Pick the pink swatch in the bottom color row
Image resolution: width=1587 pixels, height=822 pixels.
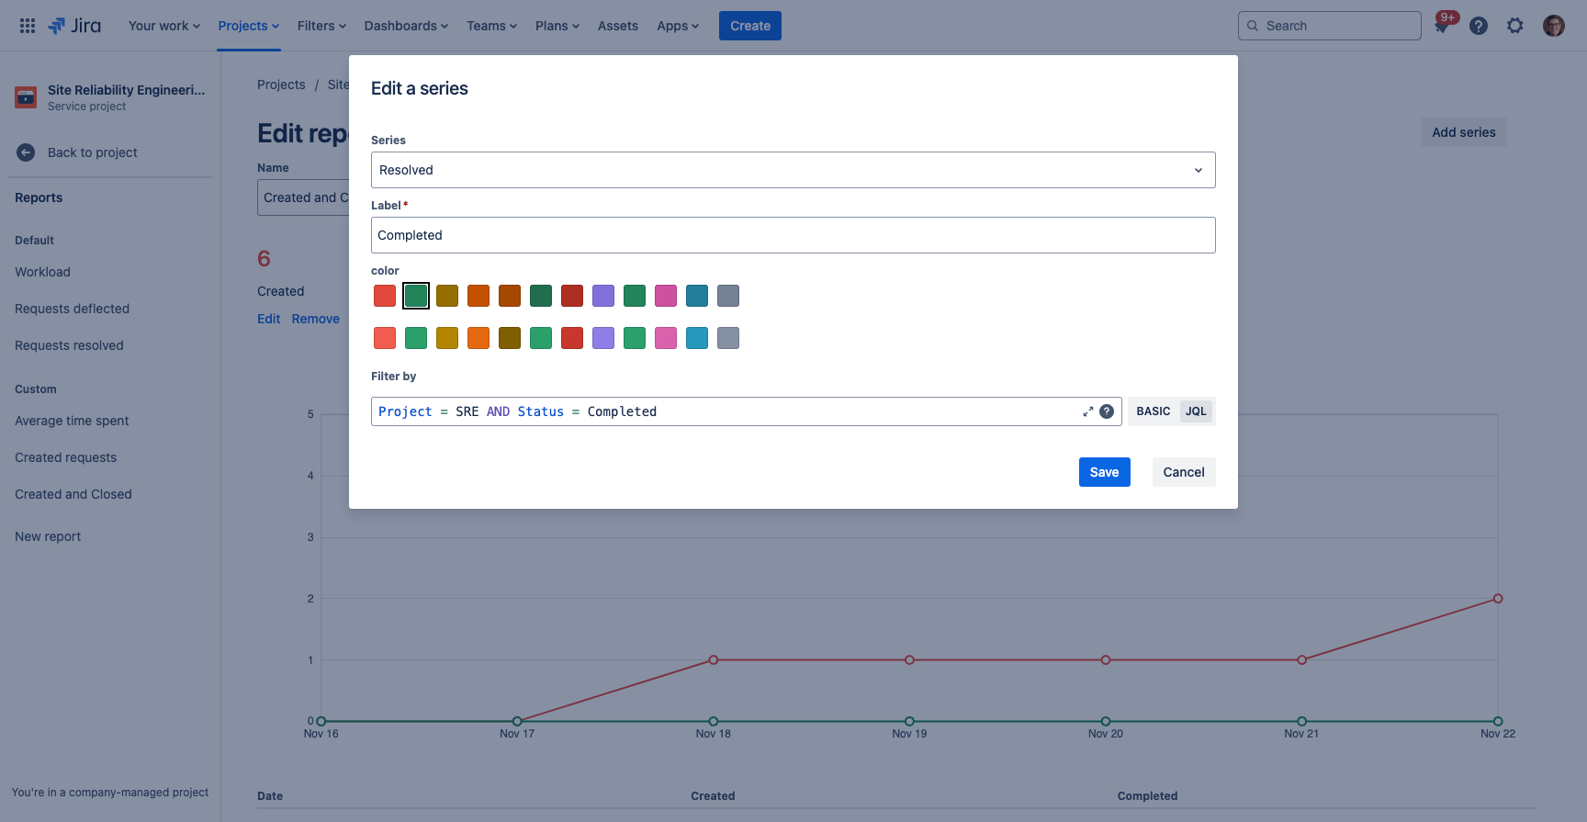click(666, 338)
